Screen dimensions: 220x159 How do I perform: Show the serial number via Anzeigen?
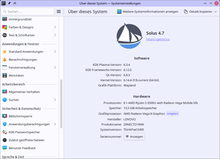coord(134,137)
